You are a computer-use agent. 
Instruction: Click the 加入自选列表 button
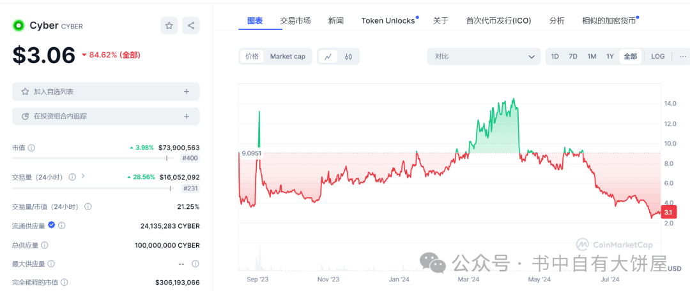click(x=105, y=92)
